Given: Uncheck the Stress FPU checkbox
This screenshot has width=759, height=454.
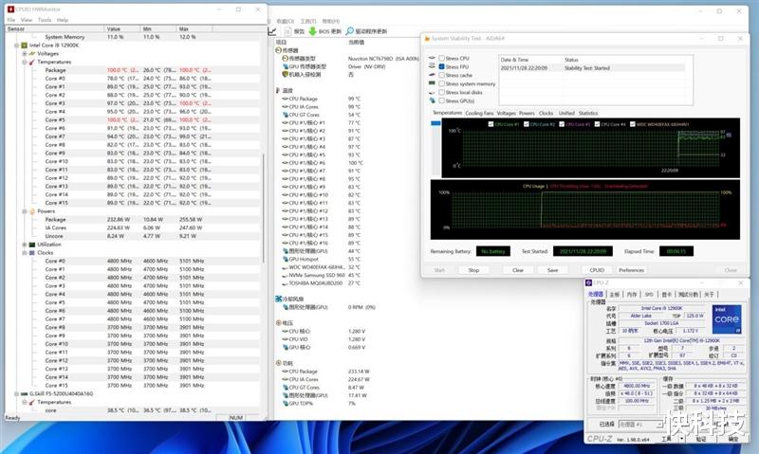Looking at the screenshot, I should click(441, 66).
